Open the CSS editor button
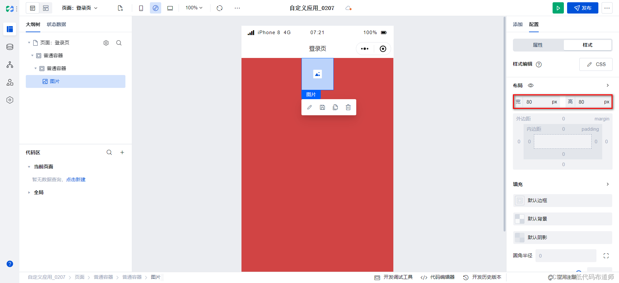619x283 pixels. (596, 64)
